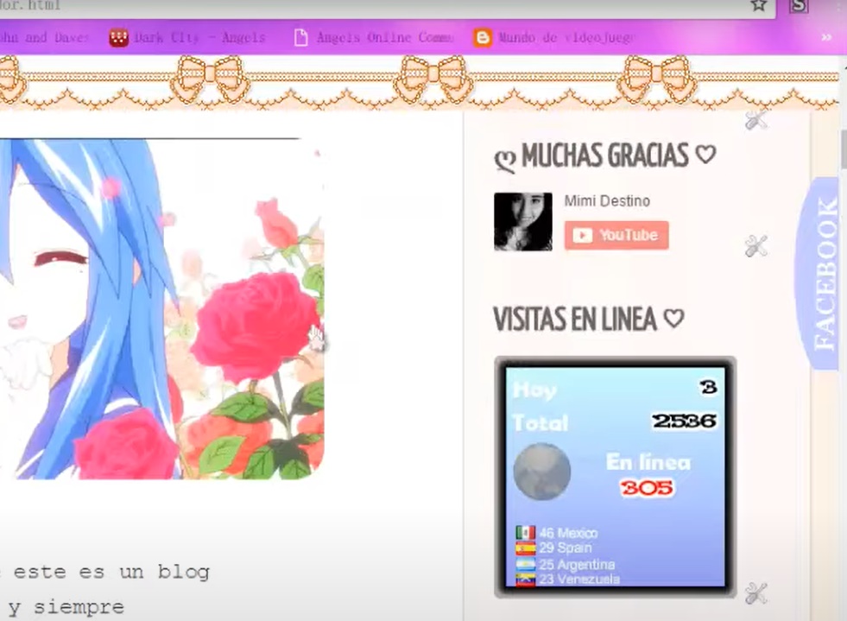Click the VISITAS EN LINEA heading

589,319
